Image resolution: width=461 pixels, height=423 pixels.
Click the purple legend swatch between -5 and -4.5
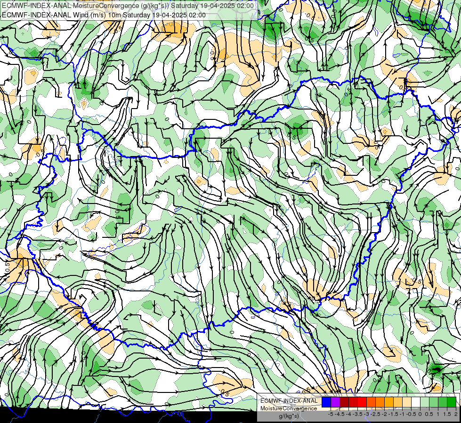[x=335, y=402]
